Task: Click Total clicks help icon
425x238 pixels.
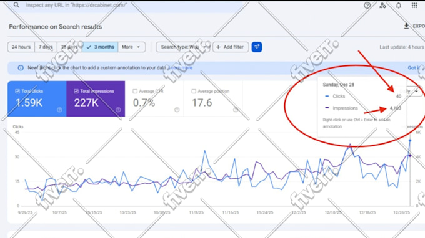Action: pyautogui.click(x=59, y=110)
